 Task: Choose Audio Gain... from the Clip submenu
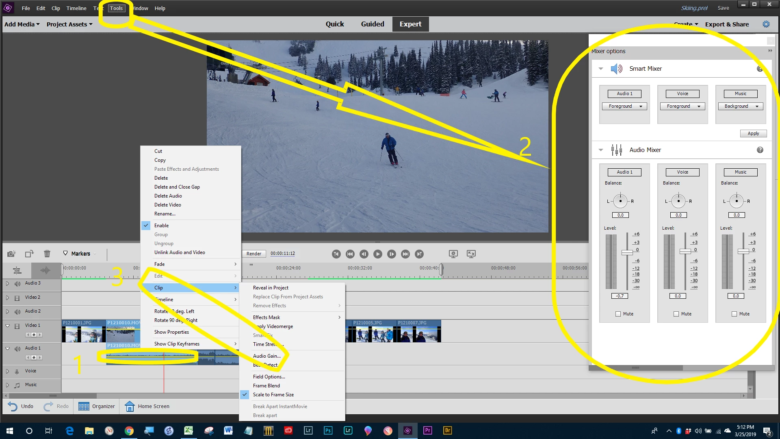pos(266,356)
